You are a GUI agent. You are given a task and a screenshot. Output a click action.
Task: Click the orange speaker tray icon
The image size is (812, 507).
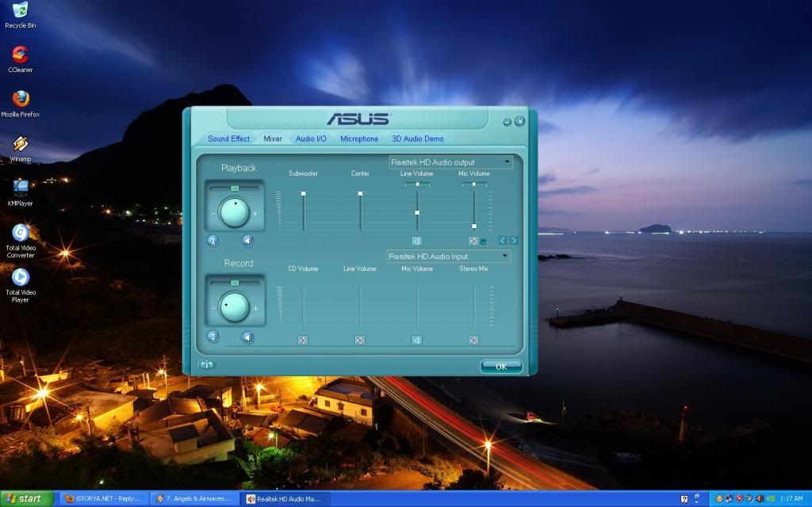point(760,499)
